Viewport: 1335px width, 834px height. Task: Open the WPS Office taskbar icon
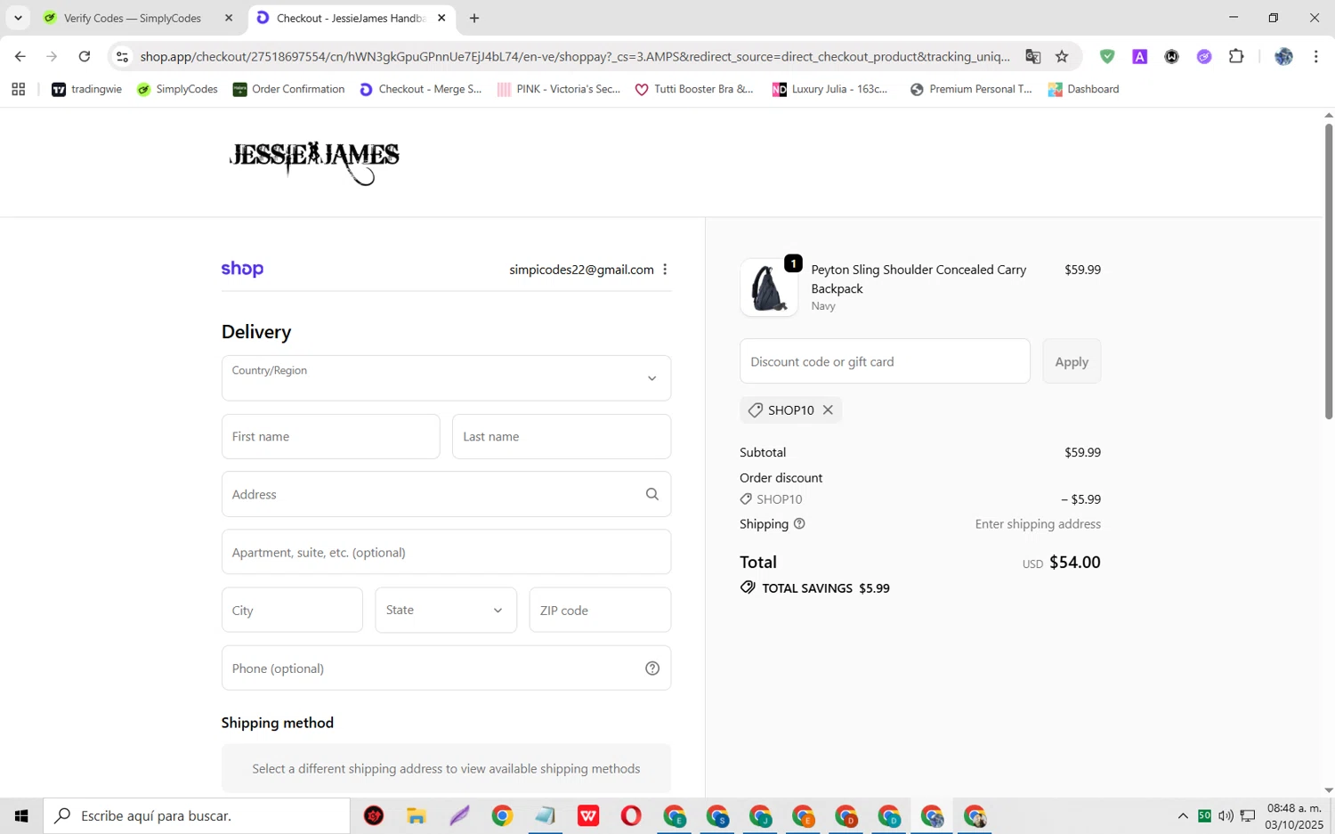tap(588, 815)
